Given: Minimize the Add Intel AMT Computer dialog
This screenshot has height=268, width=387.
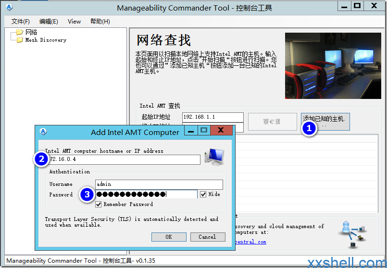Looking at the screenshot, I should pos(191,130).
